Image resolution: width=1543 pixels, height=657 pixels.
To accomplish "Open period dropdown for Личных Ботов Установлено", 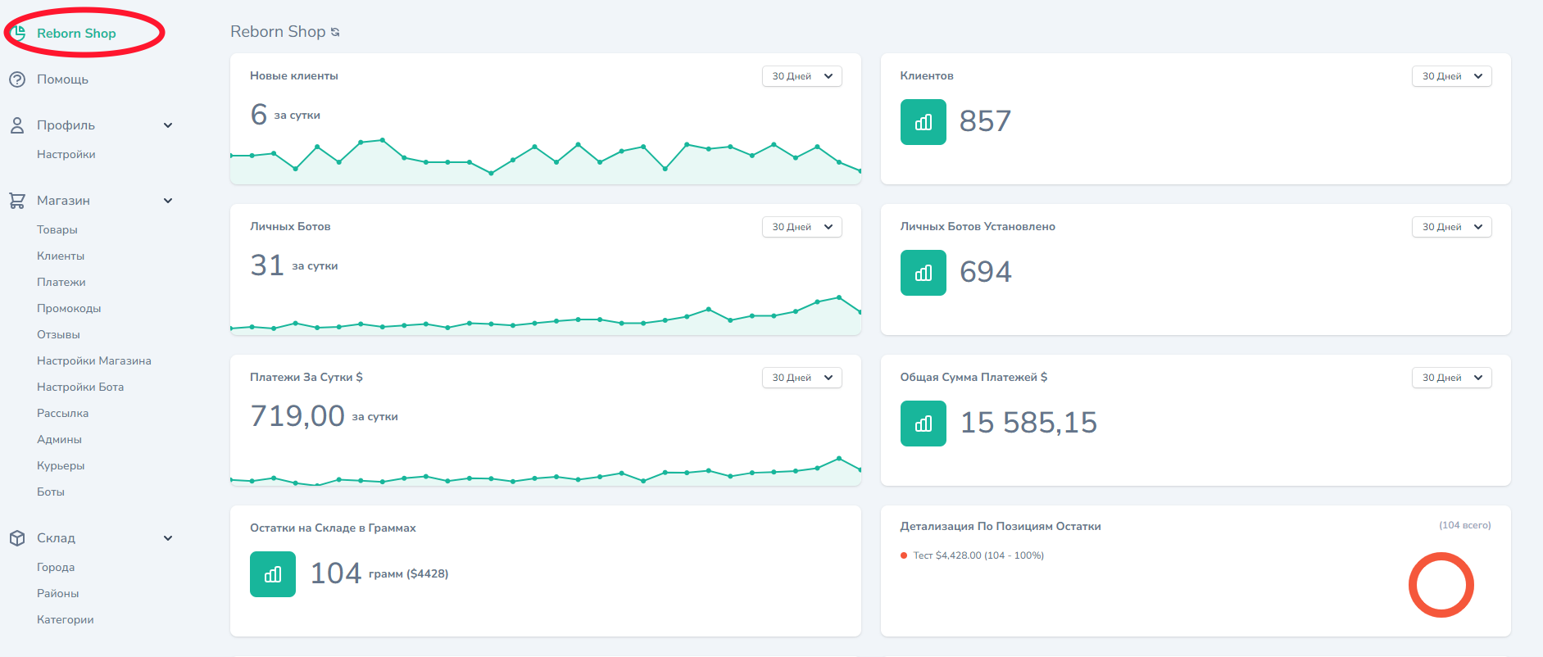I will 1452,227.
